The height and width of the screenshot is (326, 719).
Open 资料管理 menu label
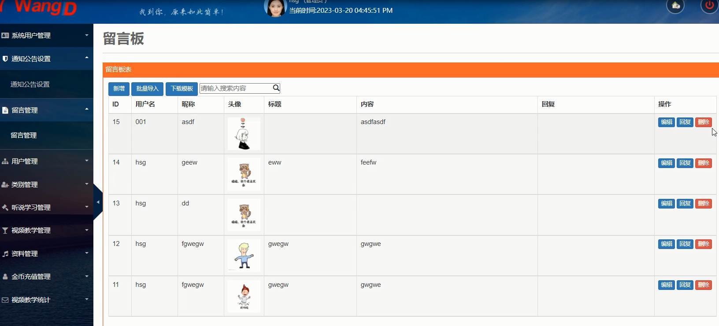pyautogui.click(x=25, y=253)
